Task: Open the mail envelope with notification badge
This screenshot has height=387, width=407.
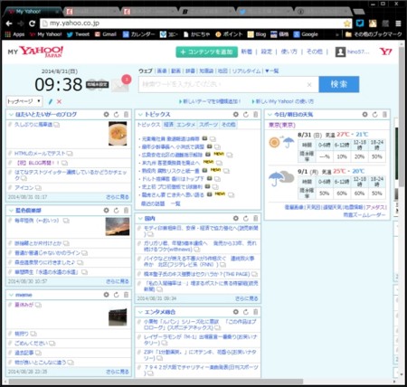Action: [120, 84]
